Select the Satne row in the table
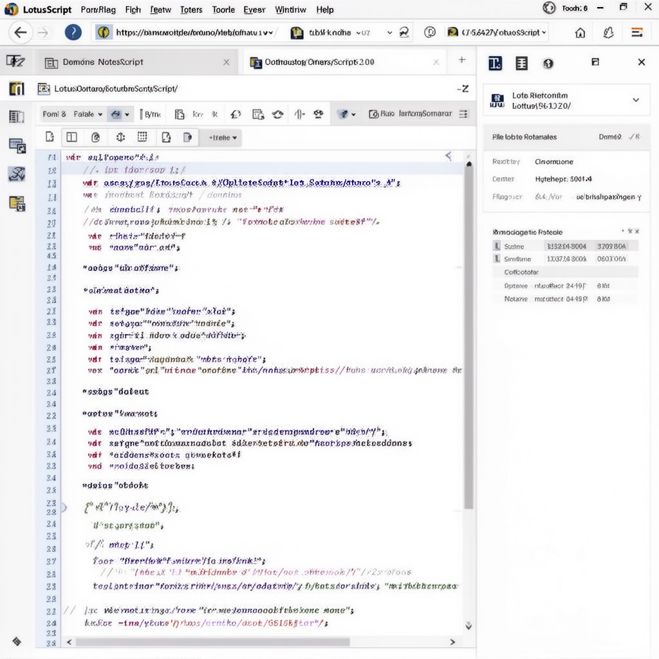The image size is (659, 659). (x=565, y=246)
